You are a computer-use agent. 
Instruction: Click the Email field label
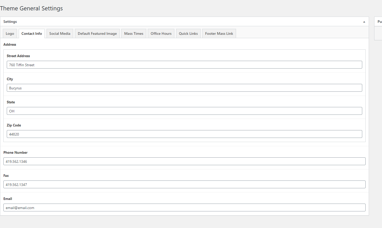pyautogui.click(x=8, y=199)
